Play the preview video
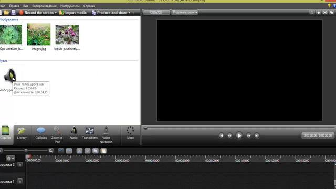 [x=239, y=135]
